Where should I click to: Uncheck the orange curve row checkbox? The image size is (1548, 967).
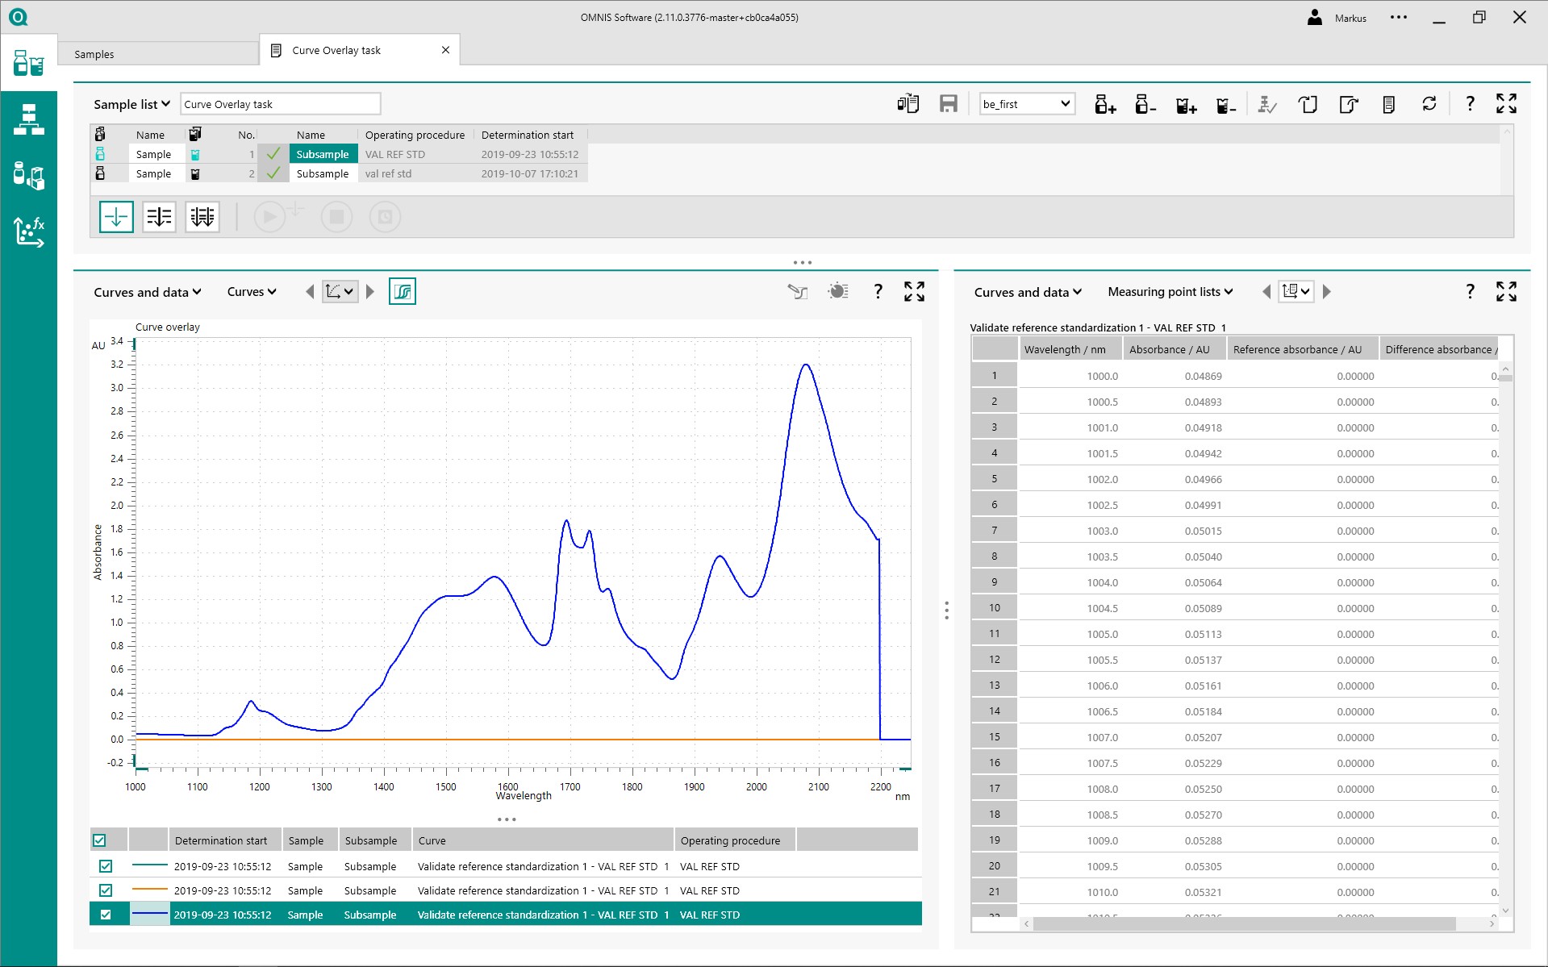[106, 890]
